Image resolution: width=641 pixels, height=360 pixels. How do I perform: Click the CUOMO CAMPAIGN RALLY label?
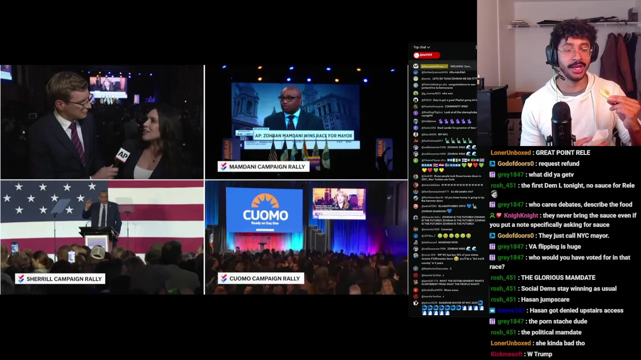point(261,278)
